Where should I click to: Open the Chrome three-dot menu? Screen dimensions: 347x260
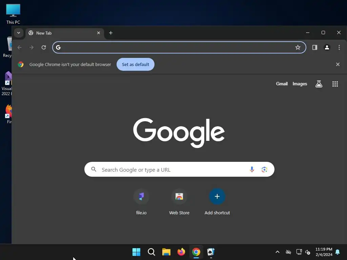(x=339, y=47)
